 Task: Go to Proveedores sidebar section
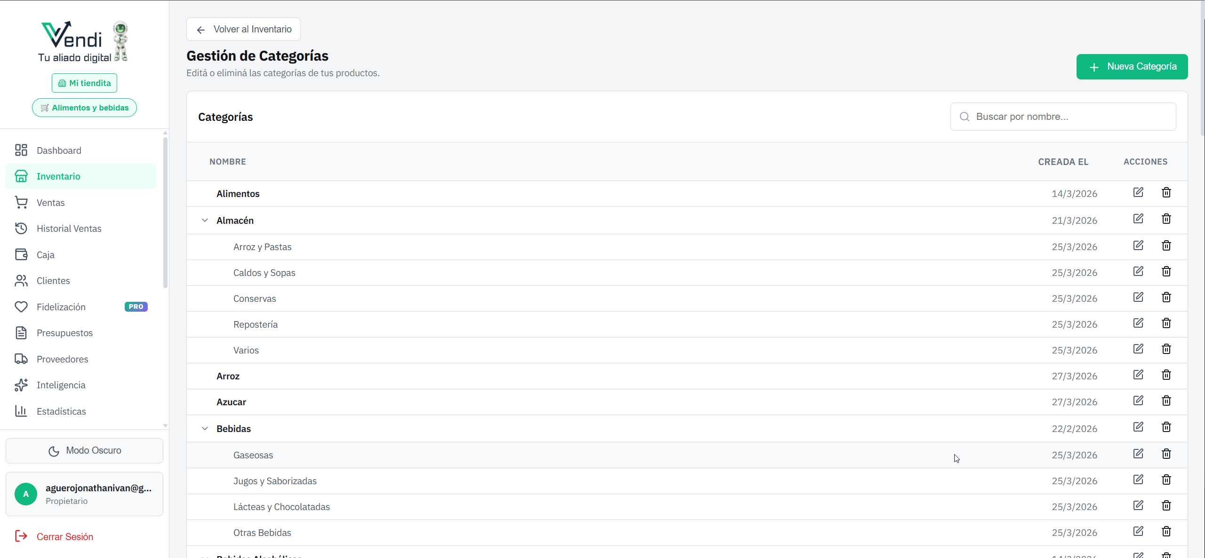pyautogui.click(x=62, y=359)
